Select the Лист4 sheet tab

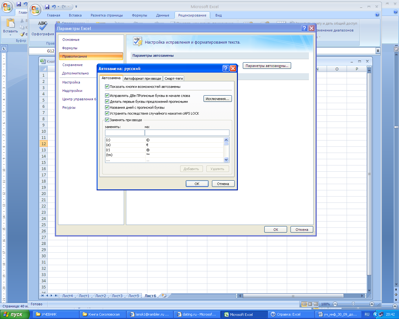coord(67,296)
